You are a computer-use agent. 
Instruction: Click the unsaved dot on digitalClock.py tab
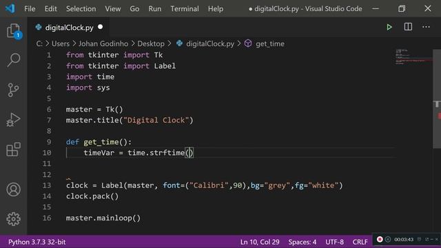pos(101,27)
